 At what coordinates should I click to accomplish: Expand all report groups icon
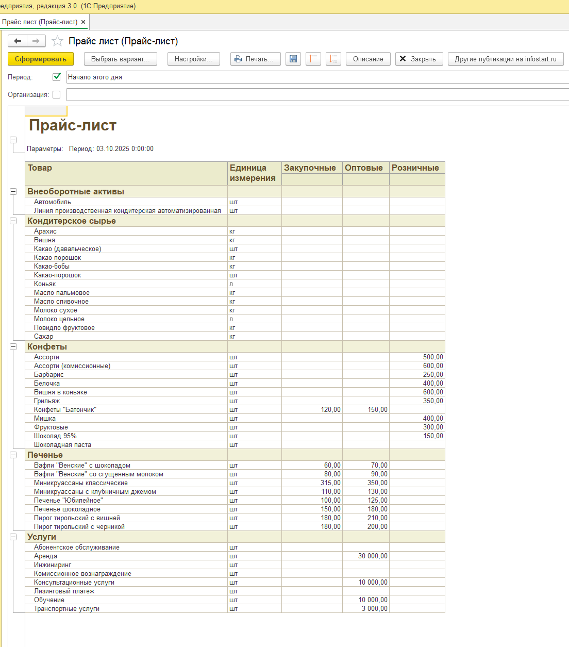click(x=333, y=59)
